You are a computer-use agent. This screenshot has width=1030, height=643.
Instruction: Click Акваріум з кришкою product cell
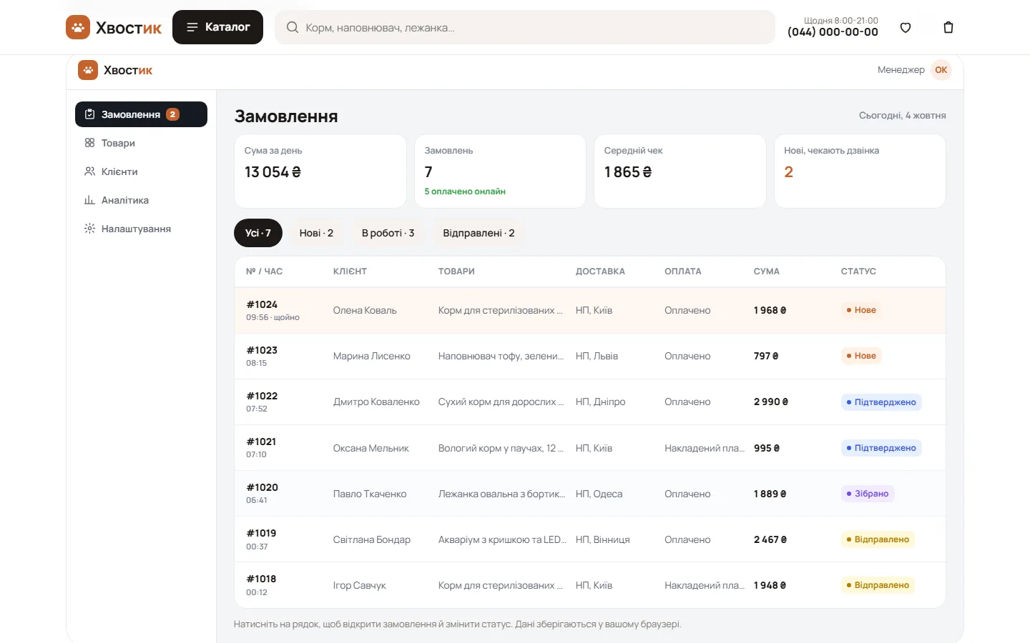[x=501, y=539]
